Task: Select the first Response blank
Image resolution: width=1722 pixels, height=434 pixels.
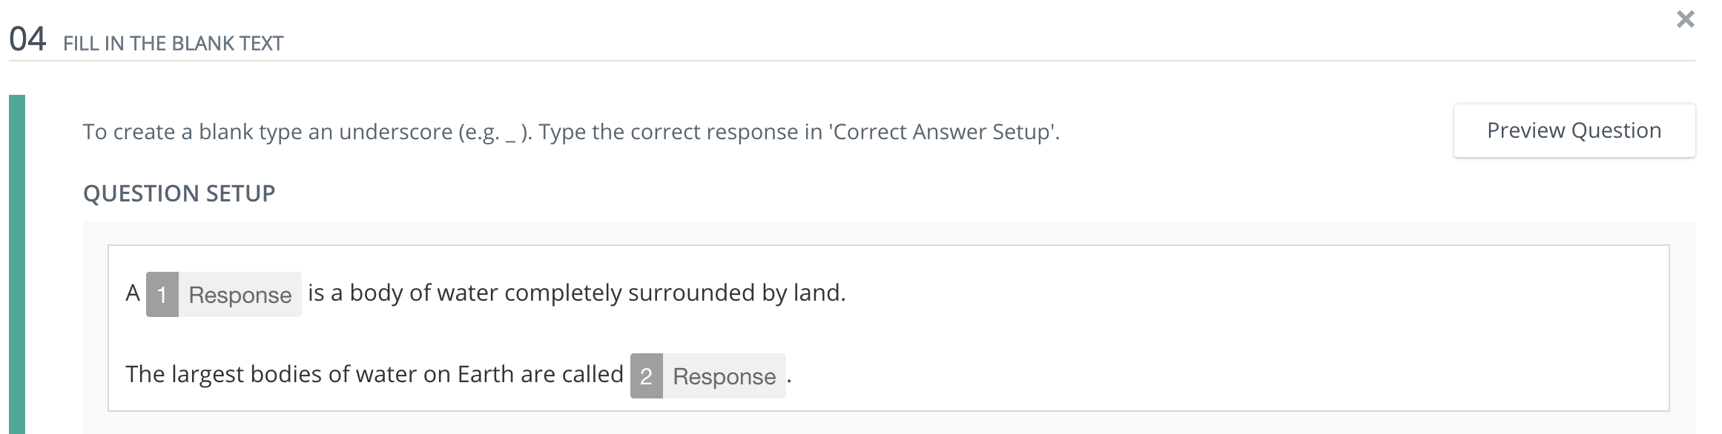Action: click(240, 295)
